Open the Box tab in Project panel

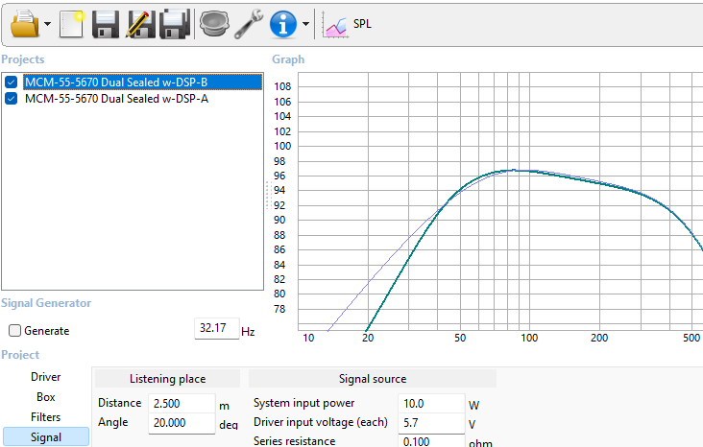coord(45,397)
